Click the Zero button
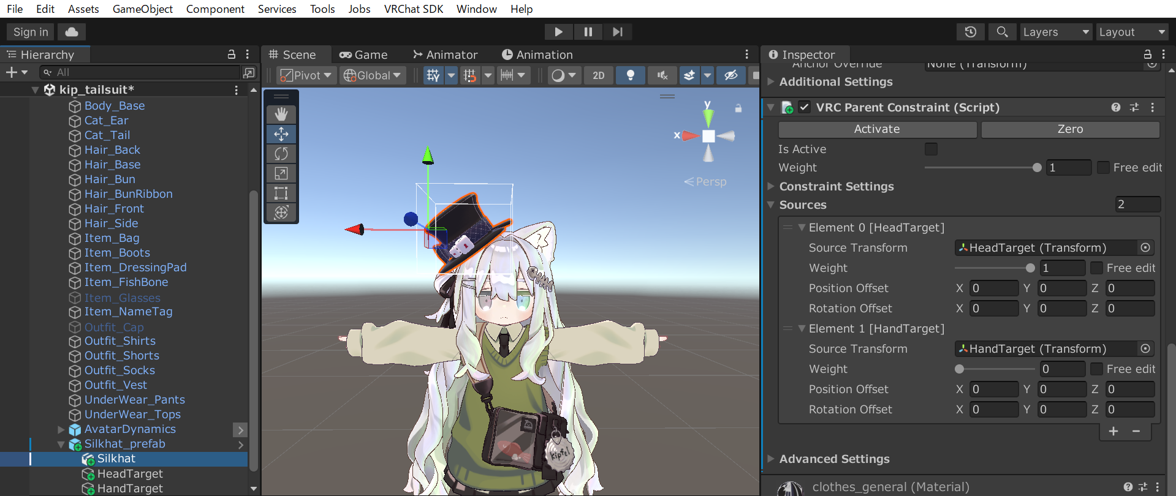This screenshot has width=1176, height=496. 1070,129
